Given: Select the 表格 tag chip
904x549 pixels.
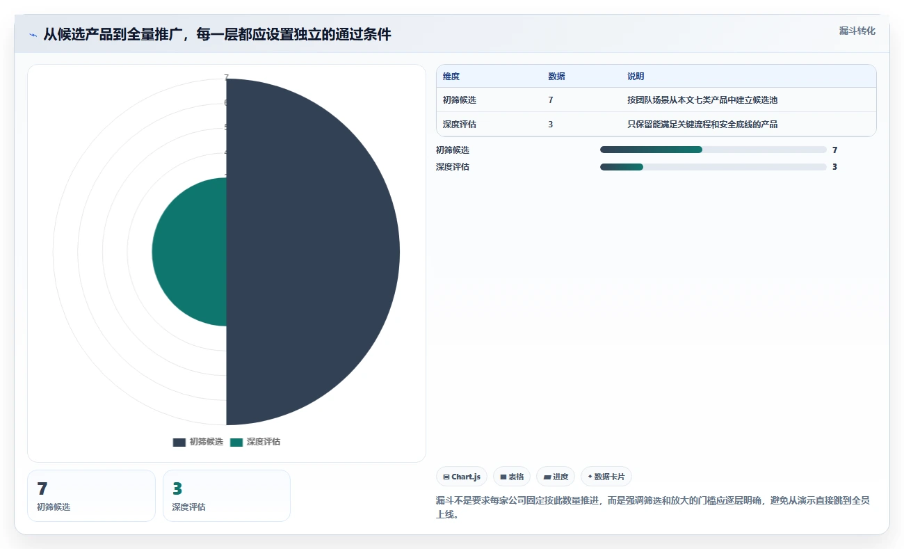Looking at the screenshot, I should [x=512, y=477].
